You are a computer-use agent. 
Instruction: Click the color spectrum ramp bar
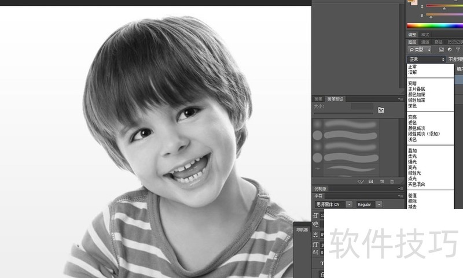pyautogui.click(x=435, y=25)
